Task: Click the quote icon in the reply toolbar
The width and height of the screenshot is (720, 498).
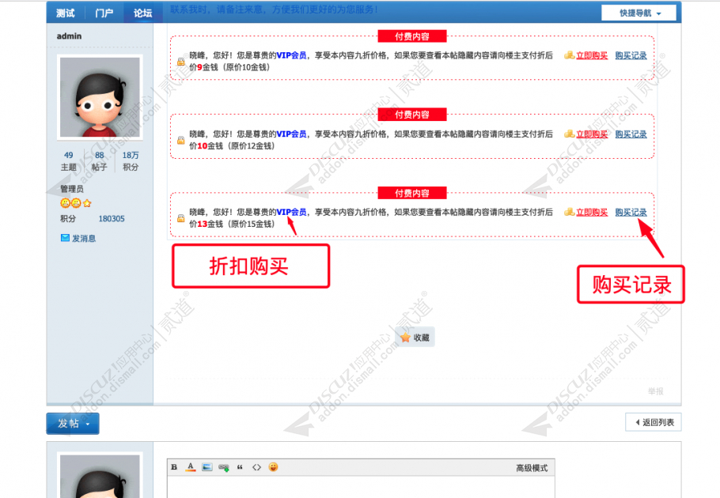Action: [x=240, y=466]
